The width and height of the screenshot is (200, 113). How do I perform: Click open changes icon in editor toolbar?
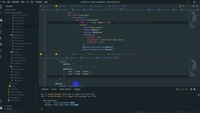(x=183, y=6)
